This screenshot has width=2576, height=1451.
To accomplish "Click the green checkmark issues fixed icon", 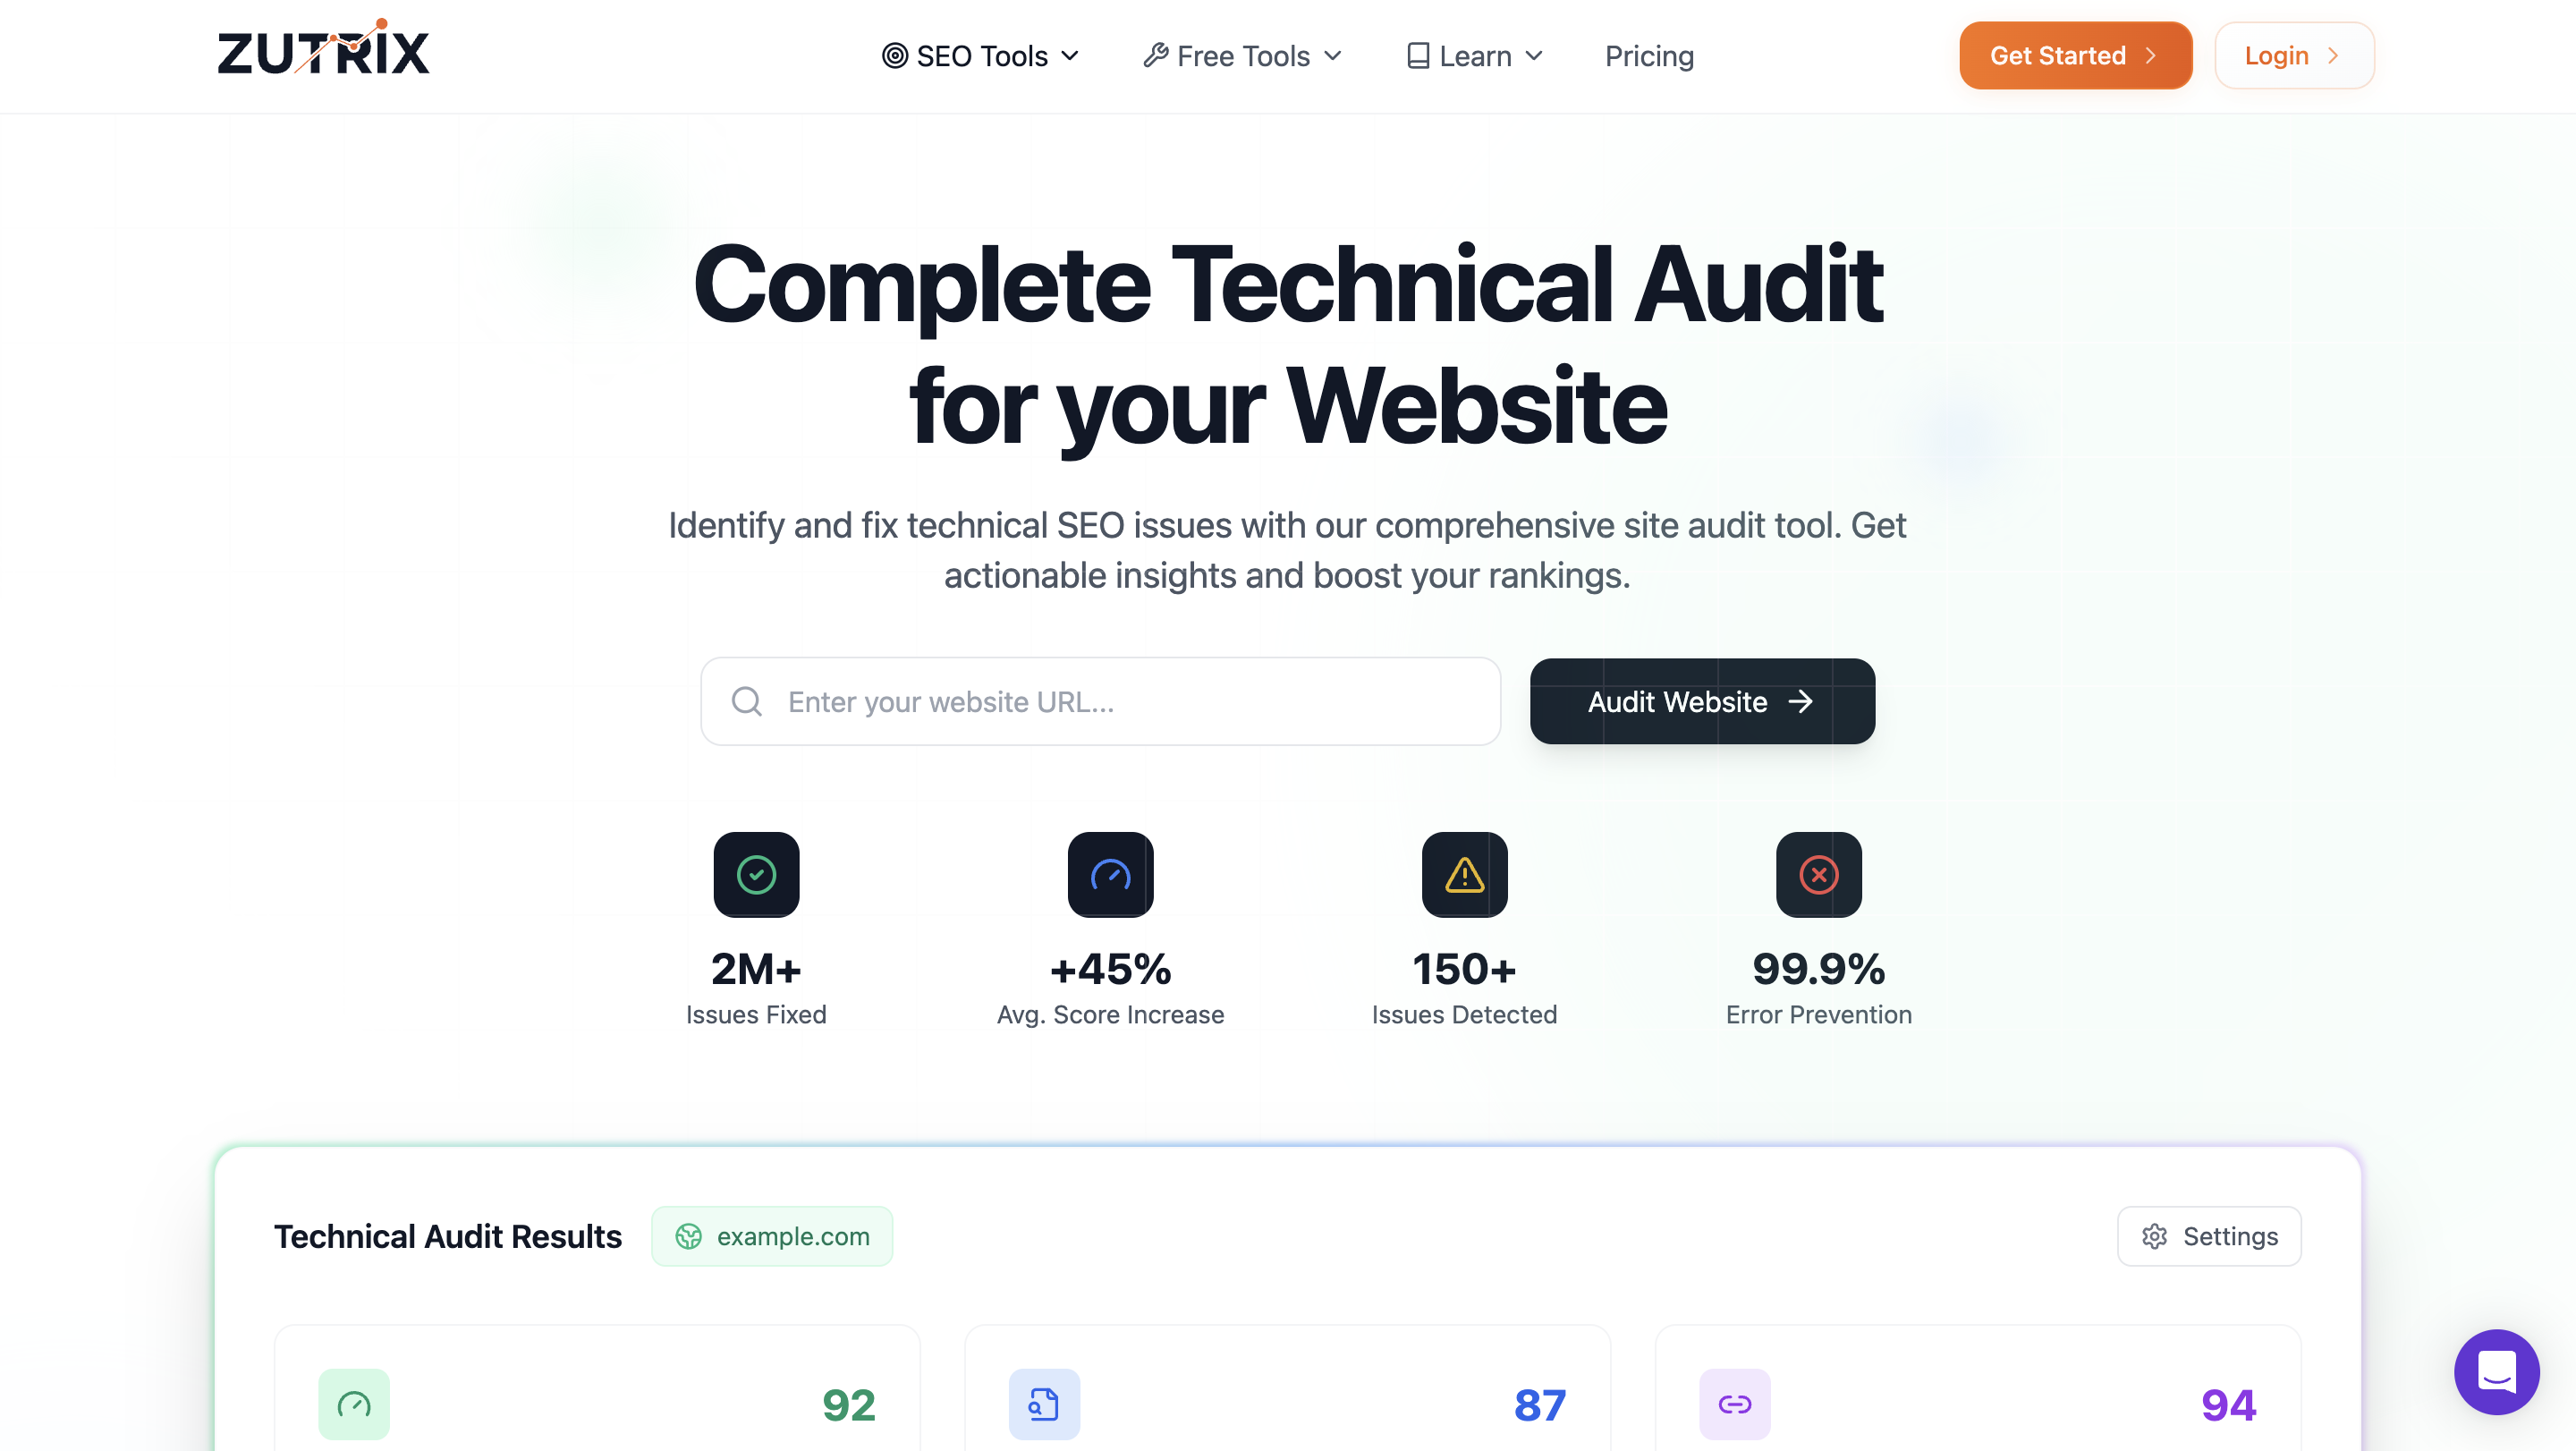I will point(756,874).
